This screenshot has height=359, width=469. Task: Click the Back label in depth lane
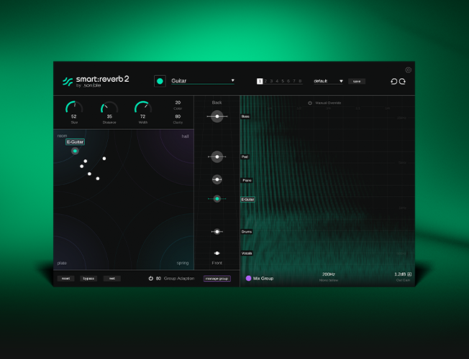[217, 103]
